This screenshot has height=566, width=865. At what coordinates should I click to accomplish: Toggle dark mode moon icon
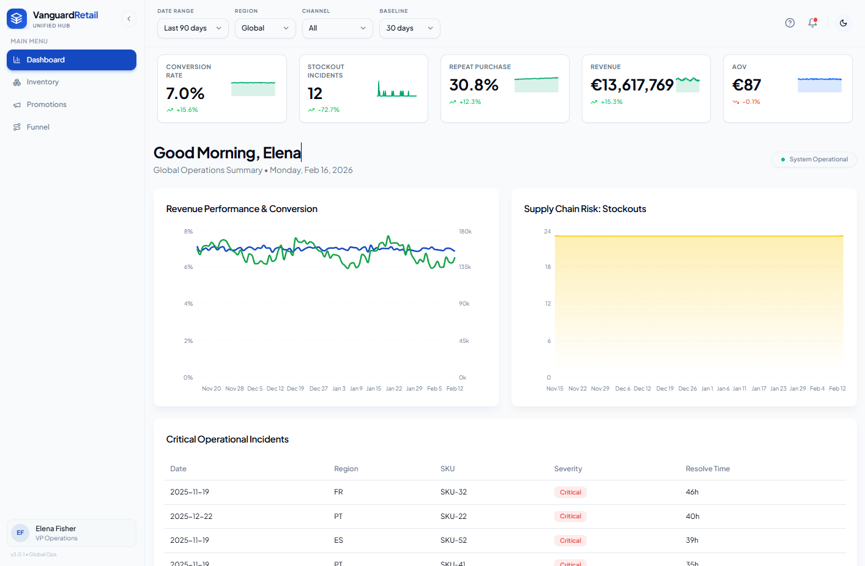(844, 23)
